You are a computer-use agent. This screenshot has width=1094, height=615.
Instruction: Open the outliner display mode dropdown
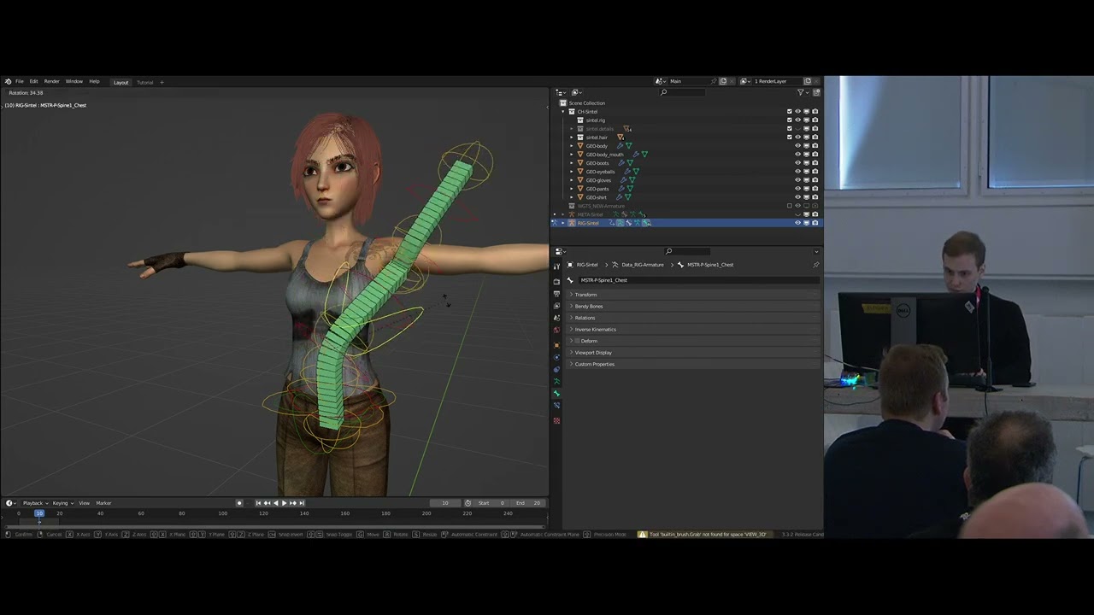coord(576,92)
